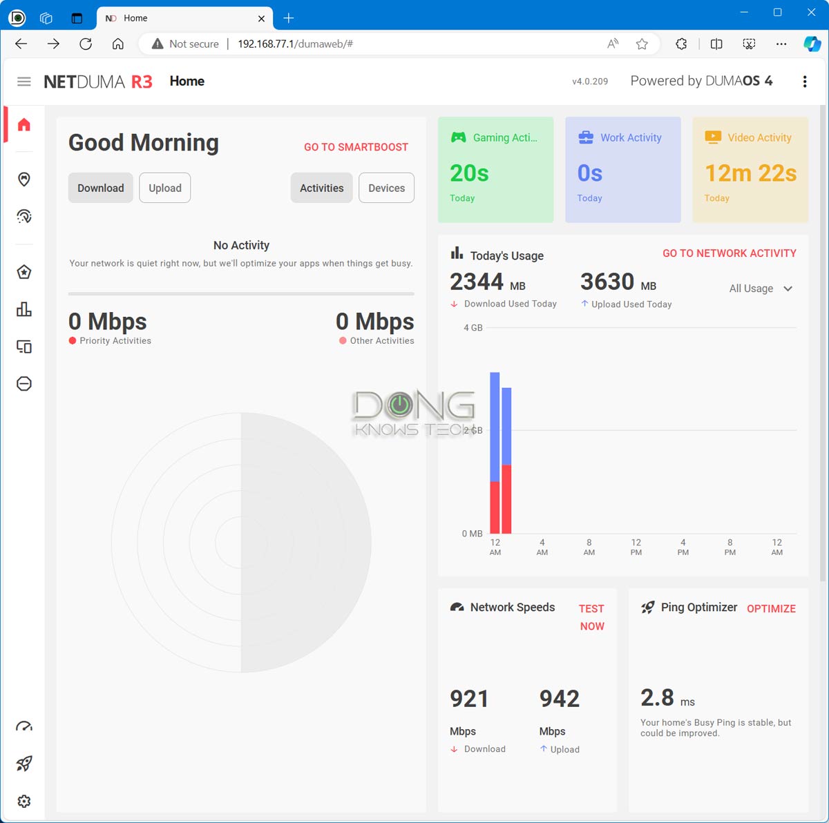Open the Adblocker circle-minus sidebar icon
The height and width of the screenshot is (823, 829).
[24, 384]
